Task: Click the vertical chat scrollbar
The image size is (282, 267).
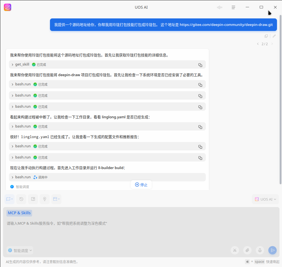Action: point(280,100)
